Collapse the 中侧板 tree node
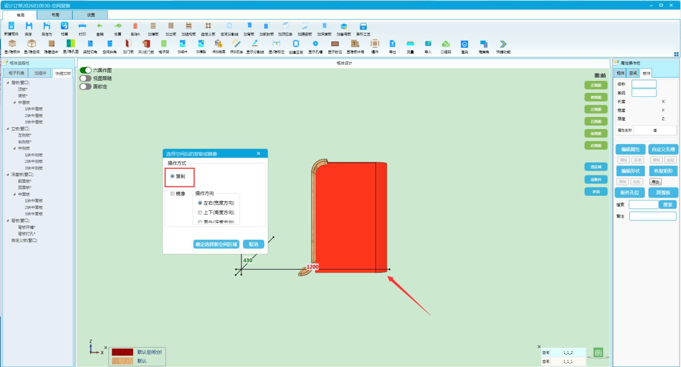The height and width of the screenshot is (367, 681). 14,149
